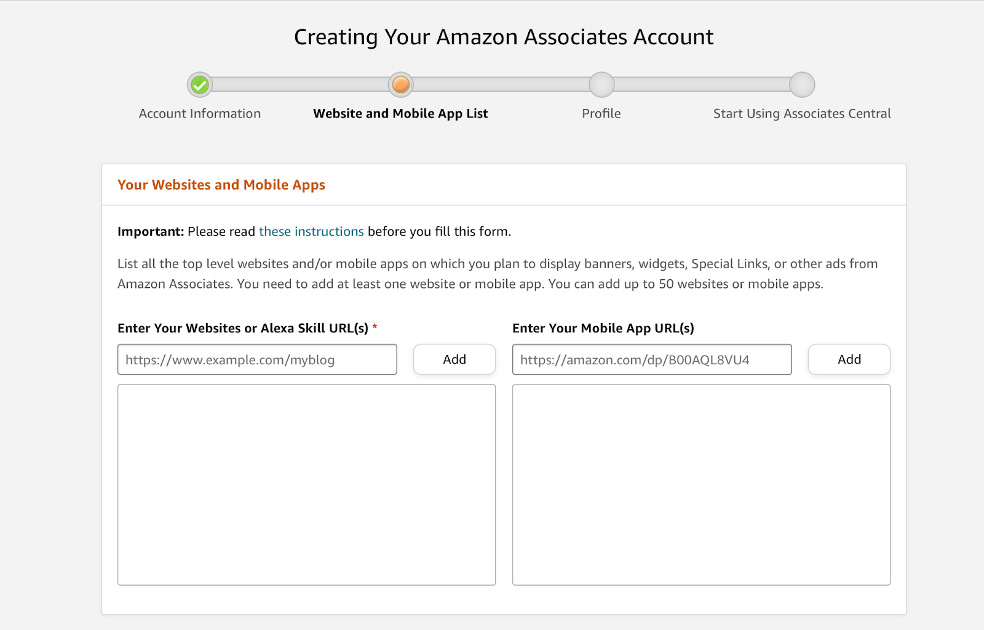Screen dimensions: 984x630
Task: Select the Account Information step label
Action: click(199, 113)
